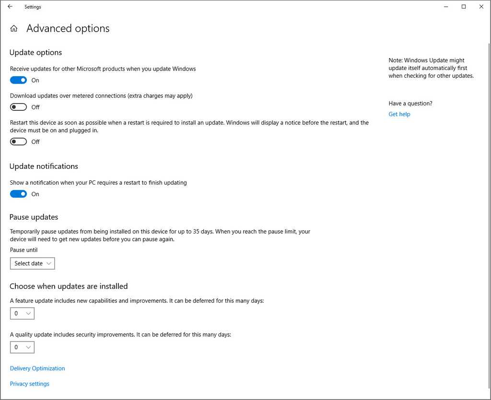Close the Settings window
Viewport: 491px width, 400px height.
tap(481, 7)
